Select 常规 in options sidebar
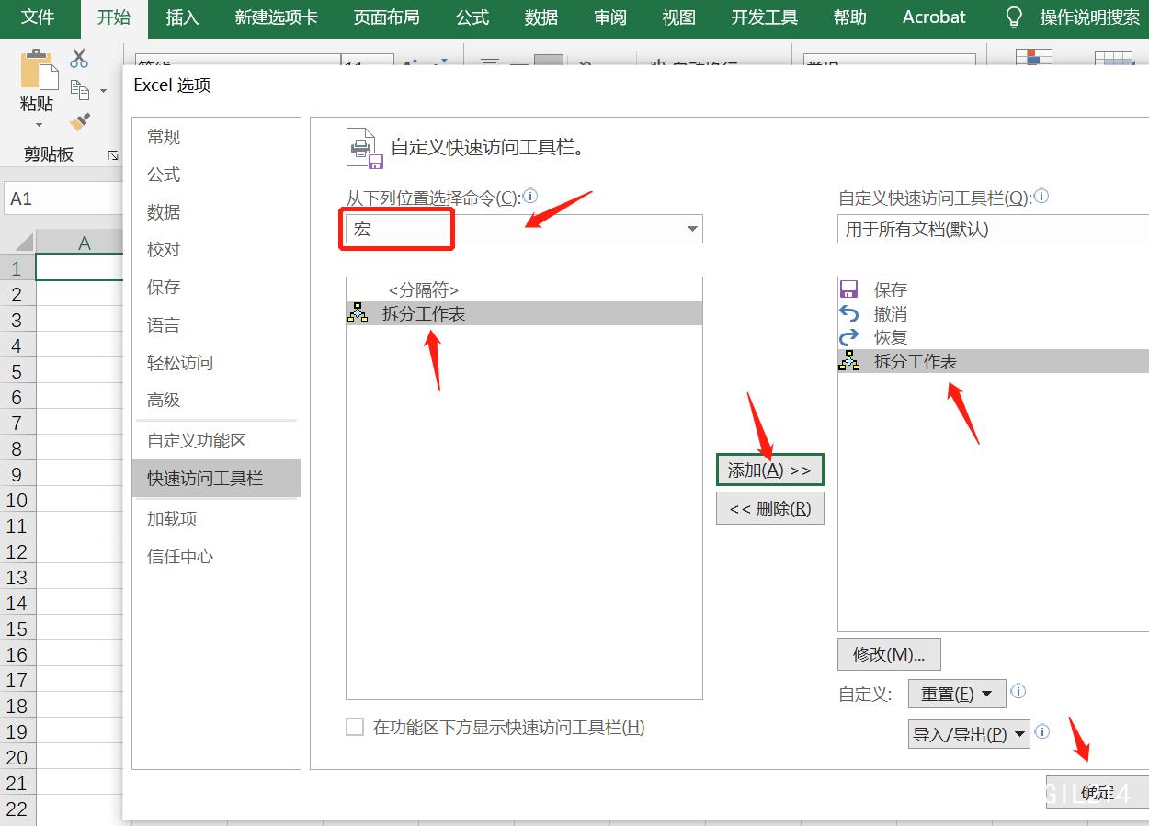 click(216, 137)
